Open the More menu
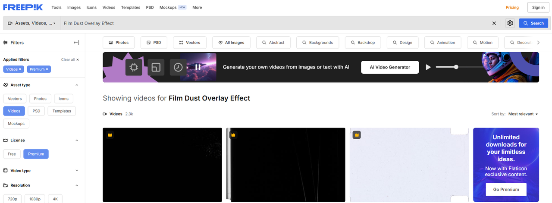The image size is (552, 203). [x=197, y=7]
